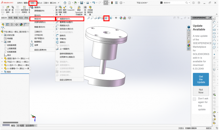Click 插入零部件 insert component tool
This screenshot has height=130, width=219.
click(x=8, y=10)
